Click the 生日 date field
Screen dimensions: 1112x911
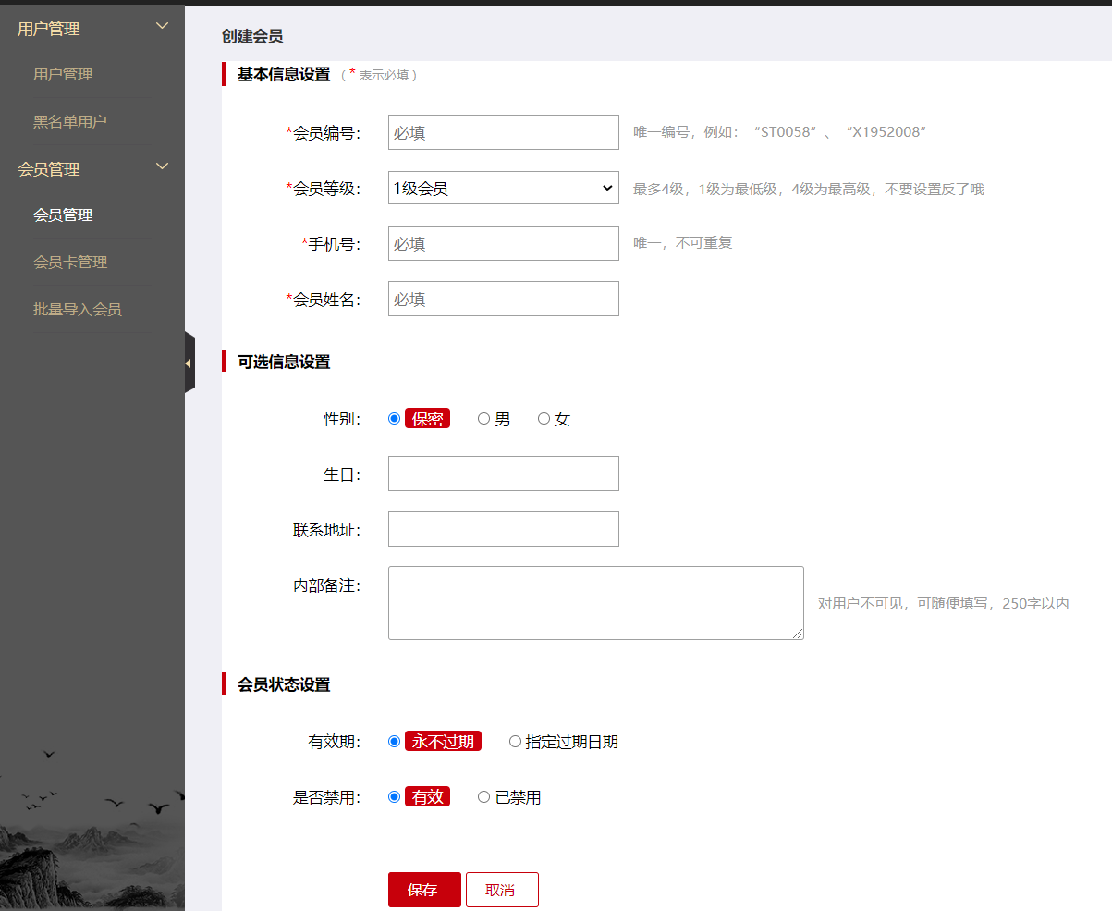503,474
